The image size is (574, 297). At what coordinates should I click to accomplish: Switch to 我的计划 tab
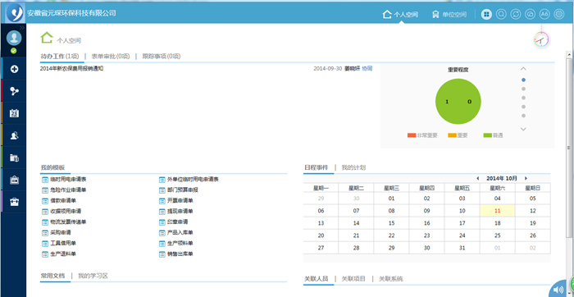pos(353,167)
